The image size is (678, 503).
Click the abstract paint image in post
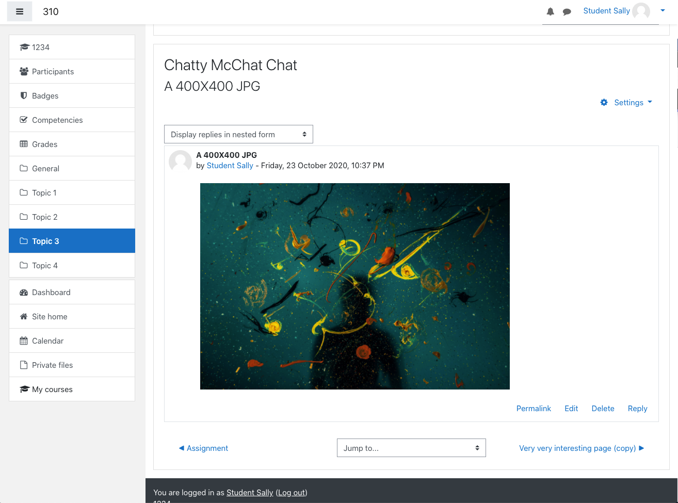[x=355, y=286]
